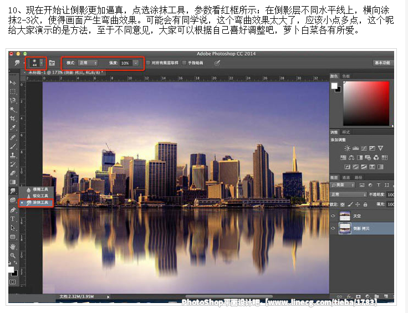This screenshot has width=408, height=313.
Task: Select the History Brush tool
Action: [13, 164]
